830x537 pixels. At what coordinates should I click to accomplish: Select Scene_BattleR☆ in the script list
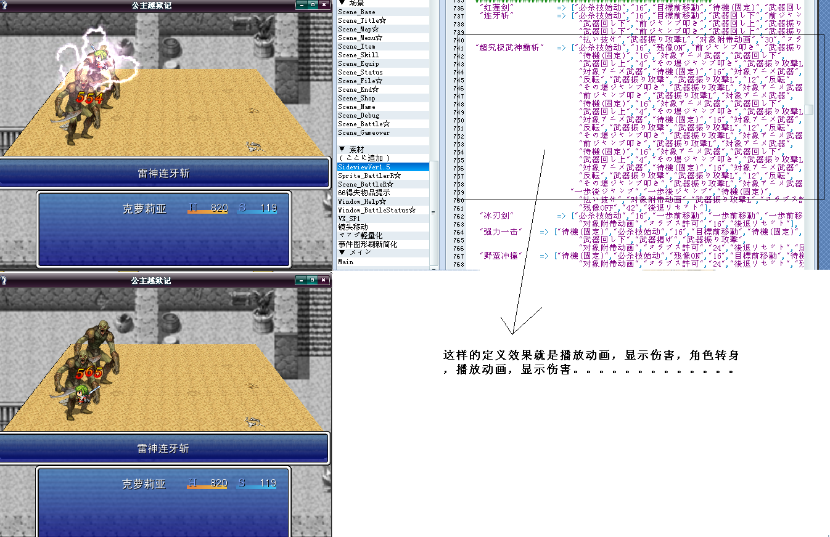(383, 184)
